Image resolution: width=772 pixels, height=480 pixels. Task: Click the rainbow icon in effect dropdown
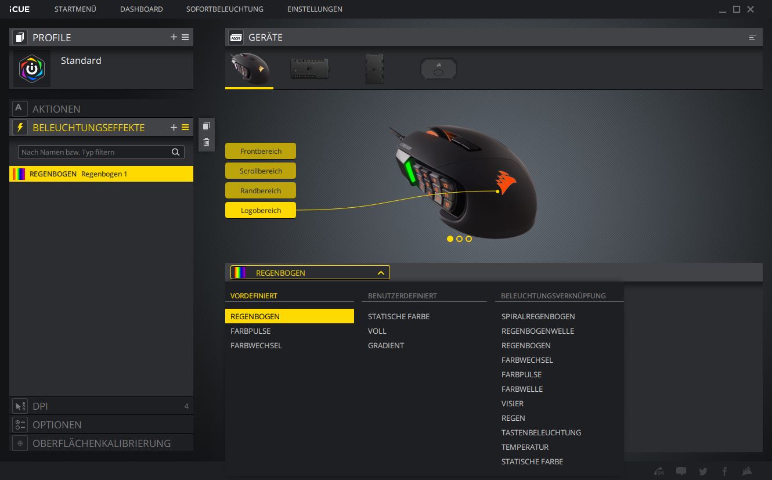(239, 272)
